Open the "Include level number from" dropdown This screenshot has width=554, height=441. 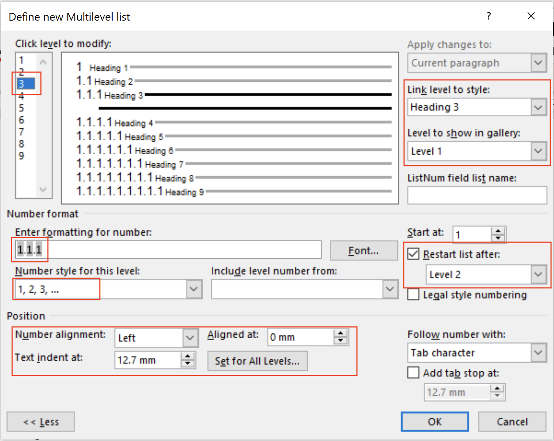click(x=390, y=289)
